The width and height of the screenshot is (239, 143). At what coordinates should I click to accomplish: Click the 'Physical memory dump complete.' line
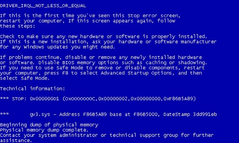coord(44,130)
